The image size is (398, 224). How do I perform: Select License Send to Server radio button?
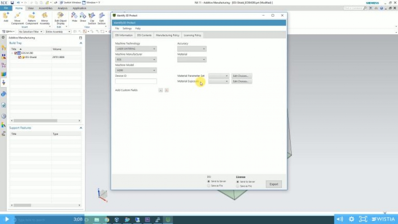(x=238, y=182)
